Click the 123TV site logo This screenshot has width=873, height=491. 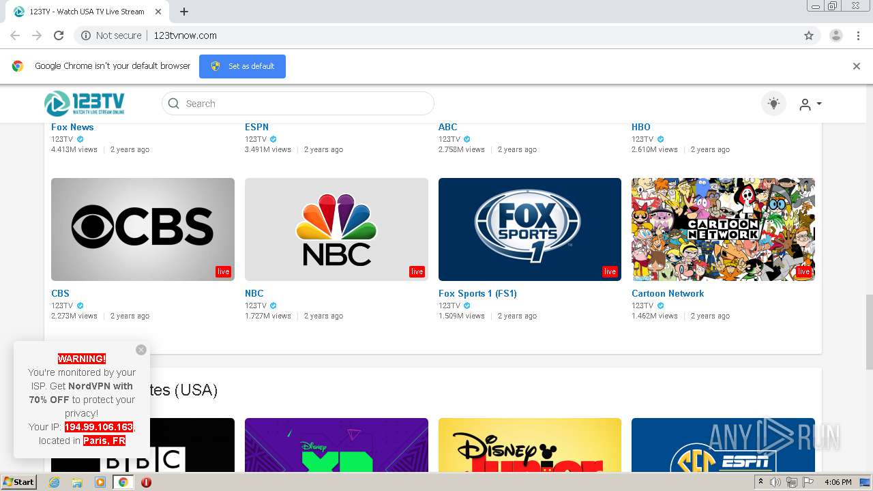[85, 104]
